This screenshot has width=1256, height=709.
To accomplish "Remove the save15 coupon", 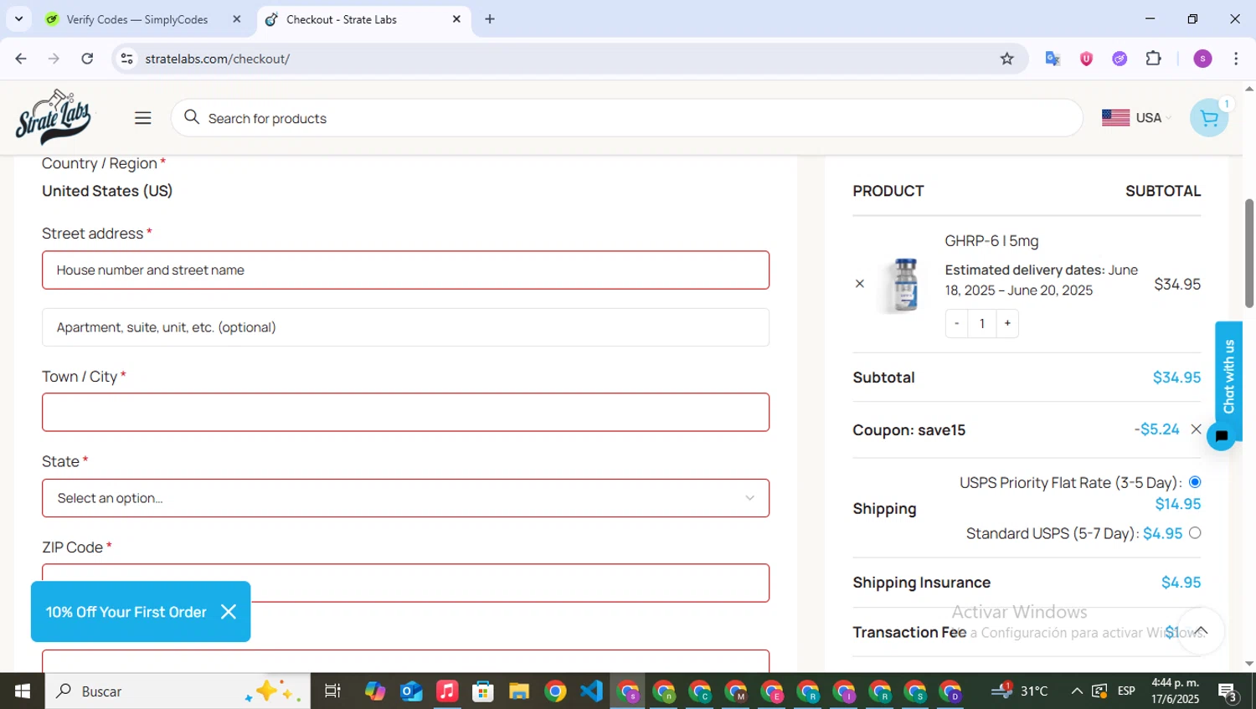I will (x=1196, y=429).
